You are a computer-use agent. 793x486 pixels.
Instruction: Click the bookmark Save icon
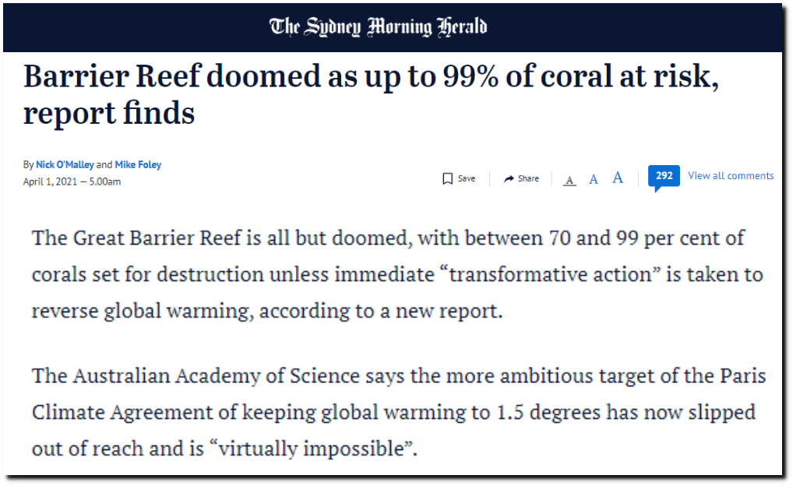click(447, 178)
